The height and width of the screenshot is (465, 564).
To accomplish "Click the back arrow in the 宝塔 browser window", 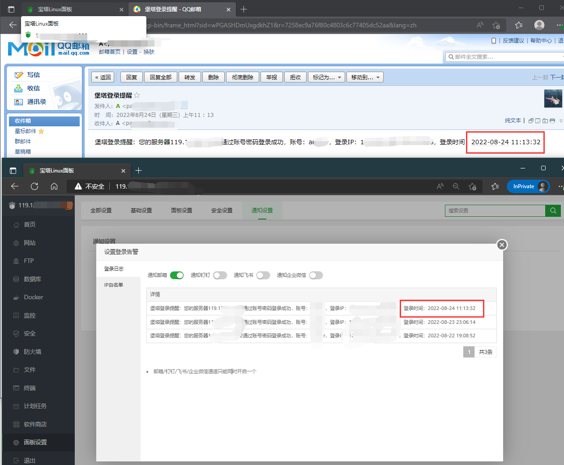I will [15, 186].
